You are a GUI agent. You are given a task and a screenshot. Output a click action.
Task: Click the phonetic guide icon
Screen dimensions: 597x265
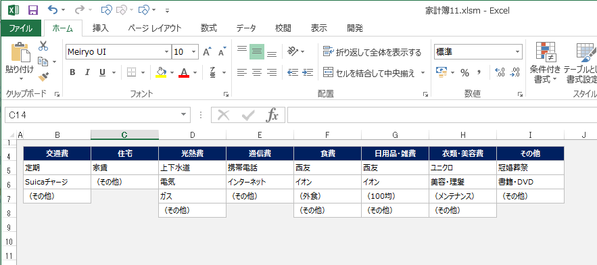[x=213, y=72]
